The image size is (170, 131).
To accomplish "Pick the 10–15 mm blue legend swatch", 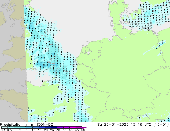I will (35, 128).
